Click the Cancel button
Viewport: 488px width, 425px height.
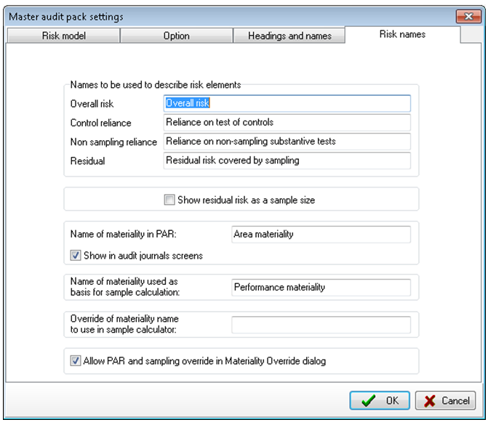click(445, 400)
